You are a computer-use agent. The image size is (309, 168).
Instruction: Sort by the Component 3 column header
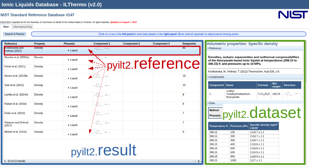click(167, 44)
